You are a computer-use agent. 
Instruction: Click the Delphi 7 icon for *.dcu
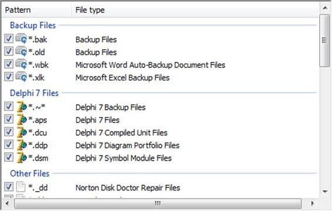22,132
